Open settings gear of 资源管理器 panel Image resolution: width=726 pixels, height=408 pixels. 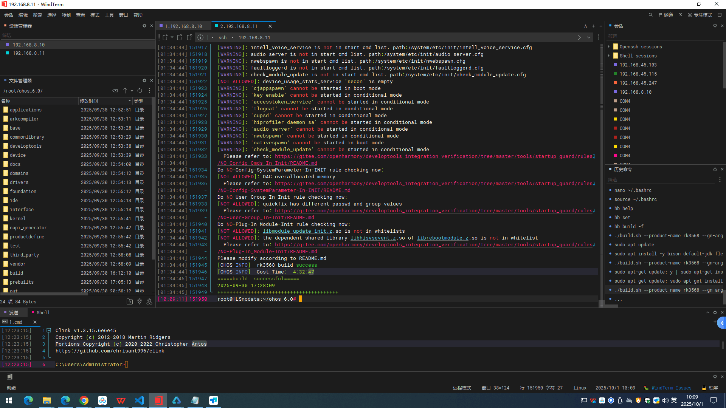tap(144, 26)
